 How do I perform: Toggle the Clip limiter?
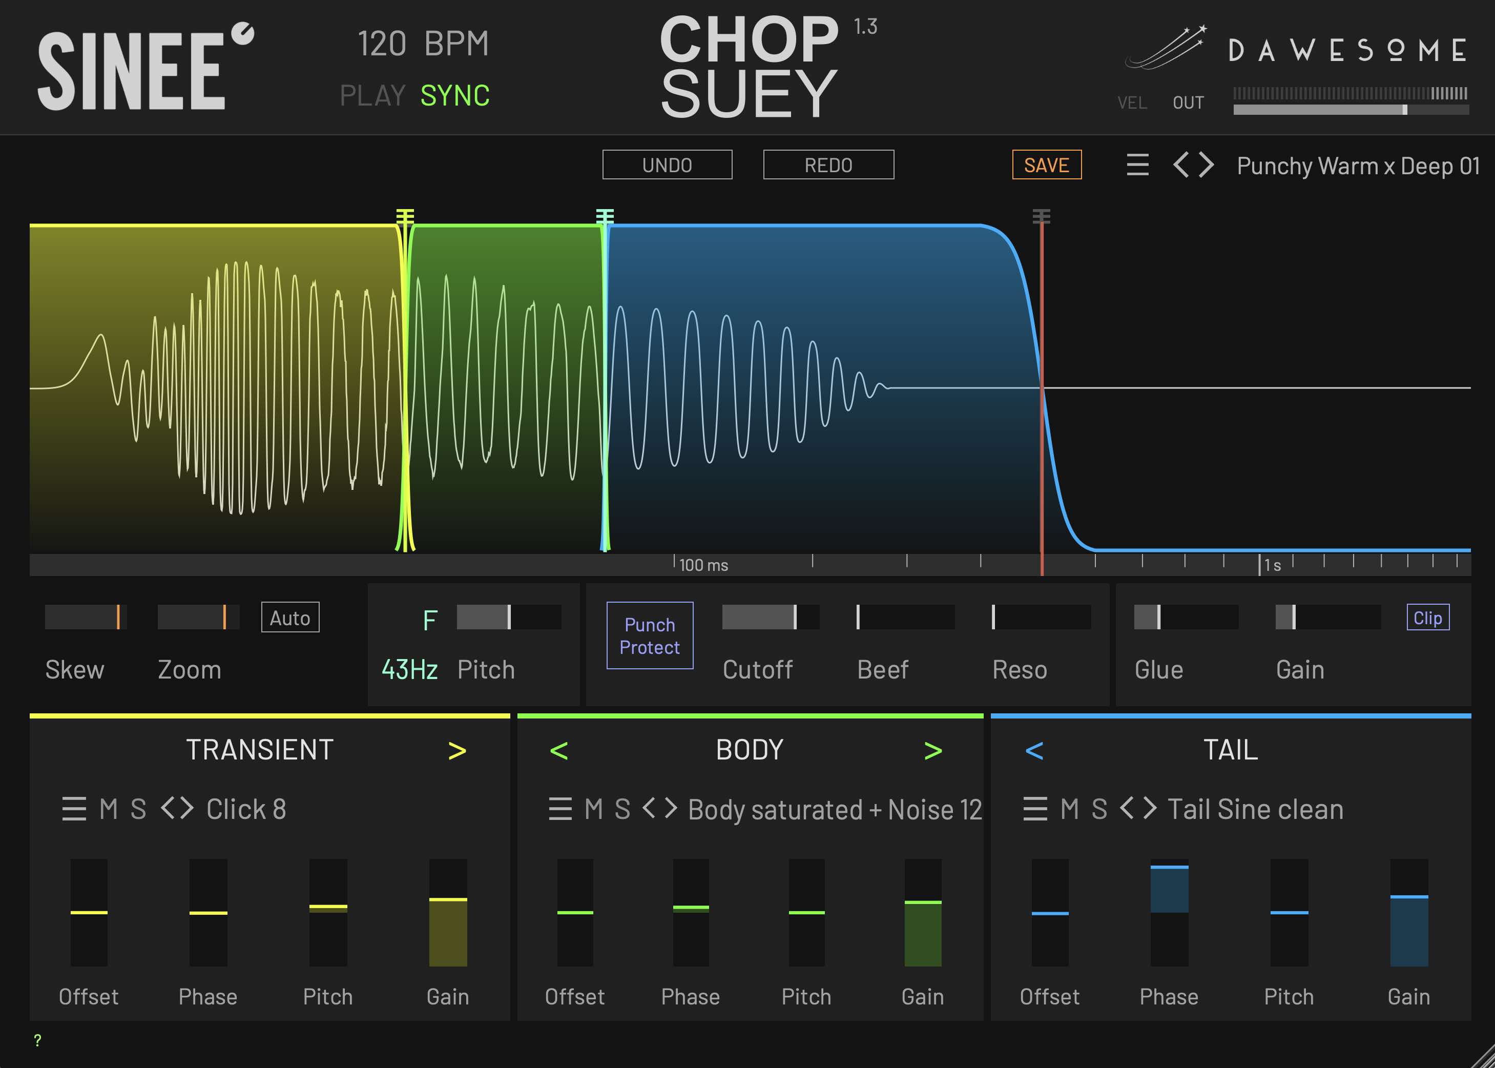coord(1428,618)
